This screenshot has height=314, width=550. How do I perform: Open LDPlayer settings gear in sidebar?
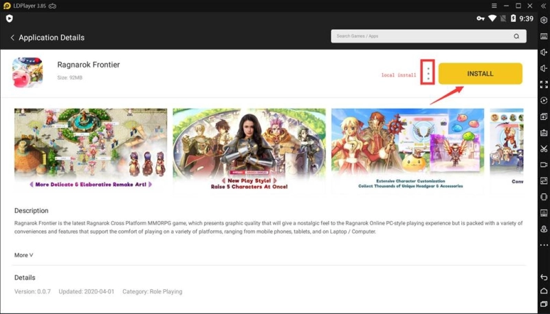544,20
